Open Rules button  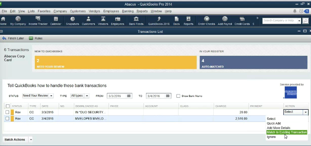(36, 38)
